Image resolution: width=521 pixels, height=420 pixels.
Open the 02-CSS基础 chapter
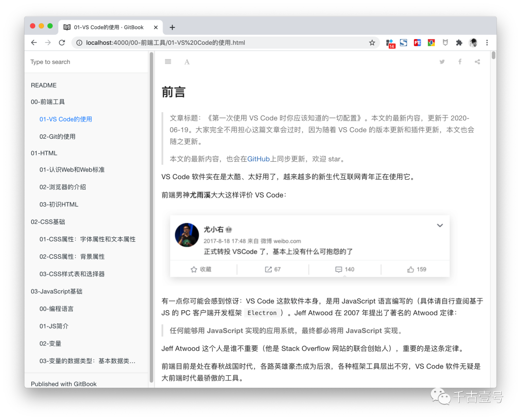[x=48, y=222]
